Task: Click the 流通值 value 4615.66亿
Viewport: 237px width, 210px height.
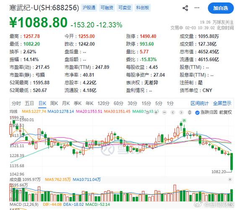Action: tap(208, 60)
